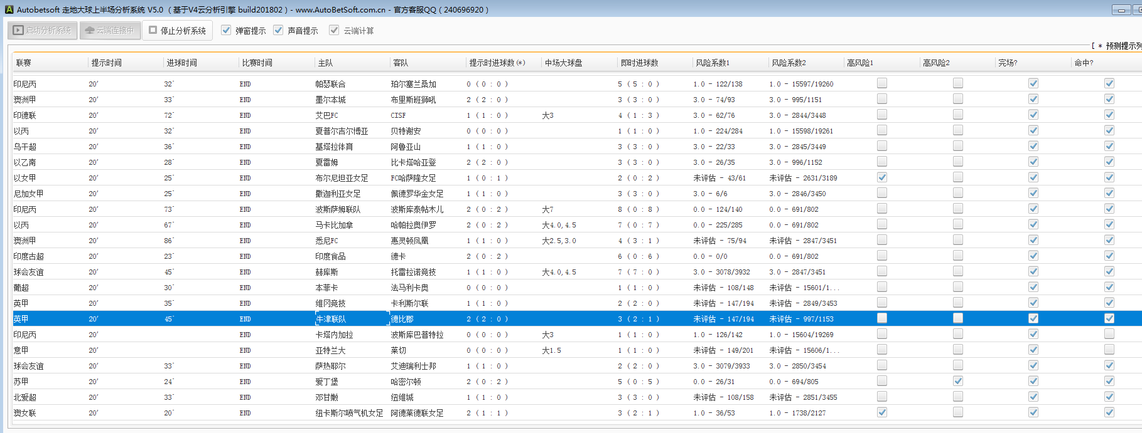Select the 帕瑟联合 match row

pos(330,84)
